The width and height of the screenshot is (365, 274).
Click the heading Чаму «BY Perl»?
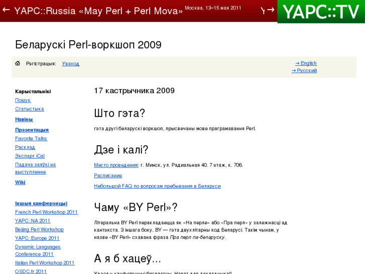(x=136, y=207)
